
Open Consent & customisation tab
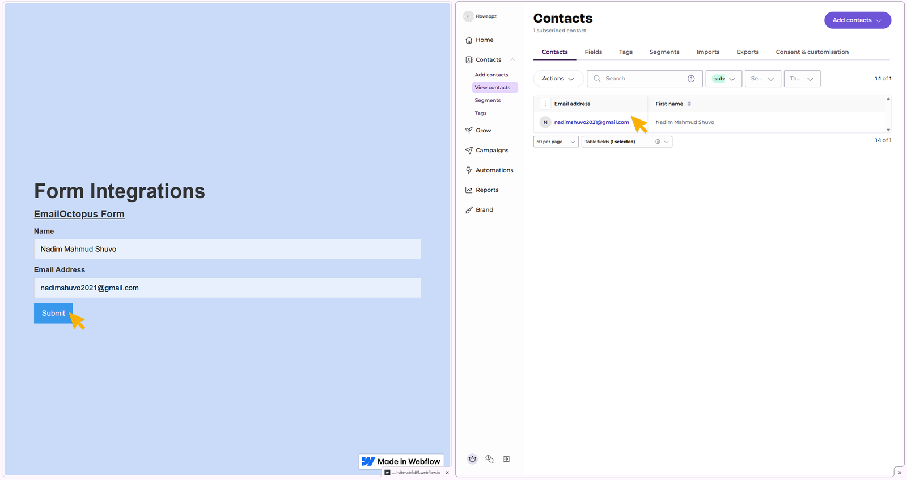[812, 52]
